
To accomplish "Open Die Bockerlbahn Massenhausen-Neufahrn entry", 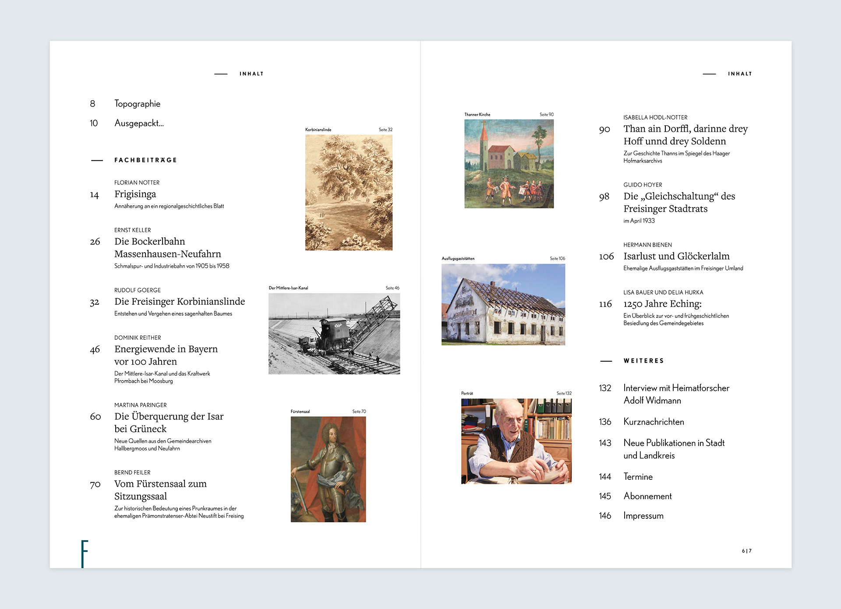I will tap(167, 248).
